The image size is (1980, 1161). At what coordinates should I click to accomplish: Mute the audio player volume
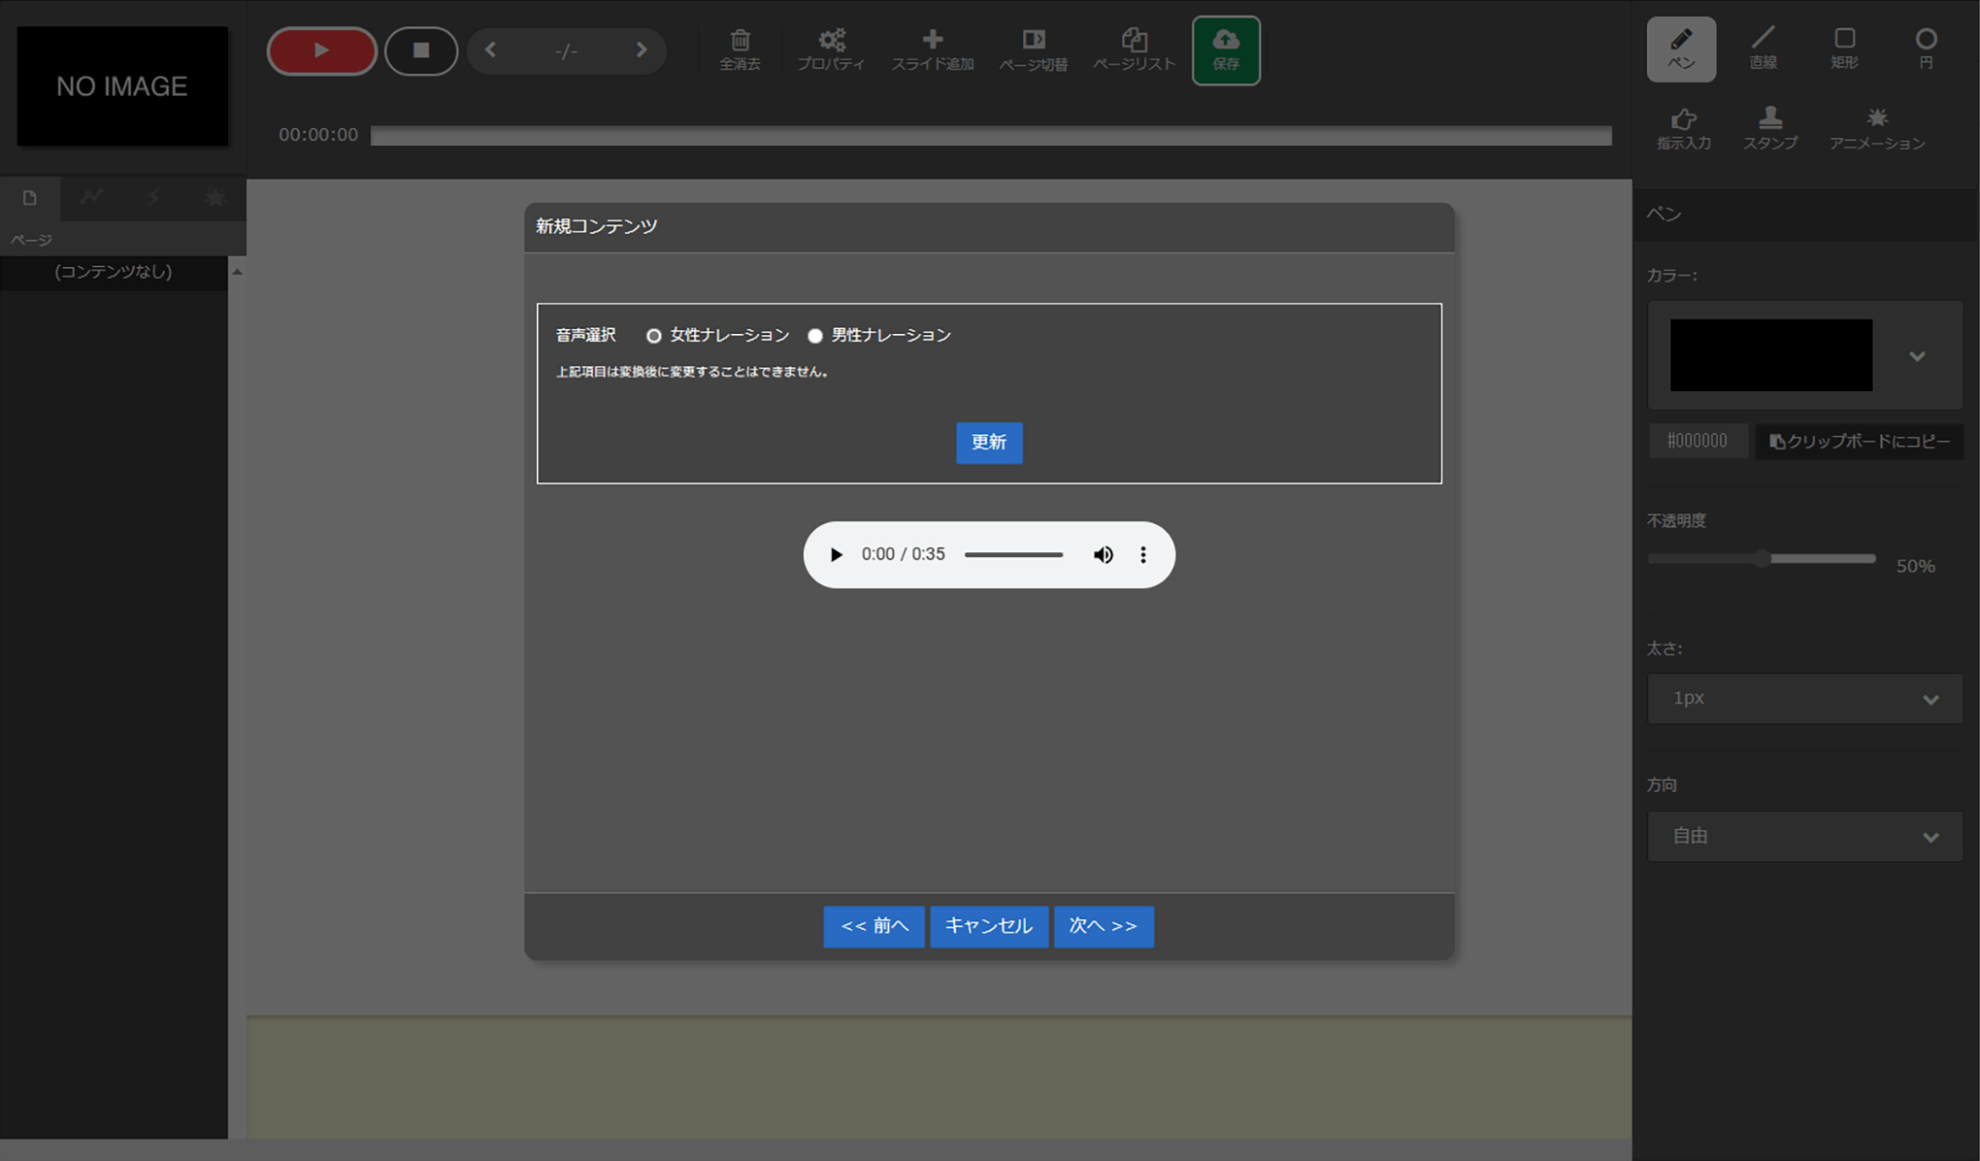click(x=1104, y=554)
